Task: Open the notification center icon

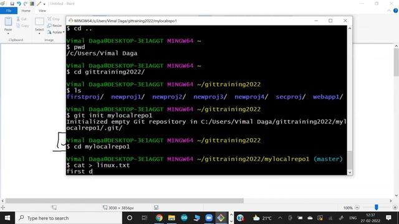Action: (388, 218)
